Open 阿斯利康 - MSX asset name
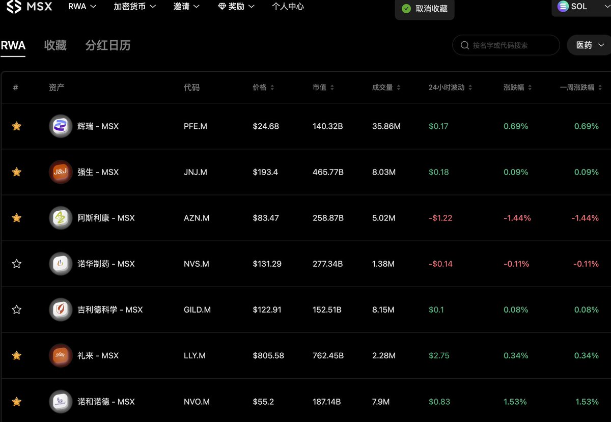The image size is (611, 422). click(106, 218)
